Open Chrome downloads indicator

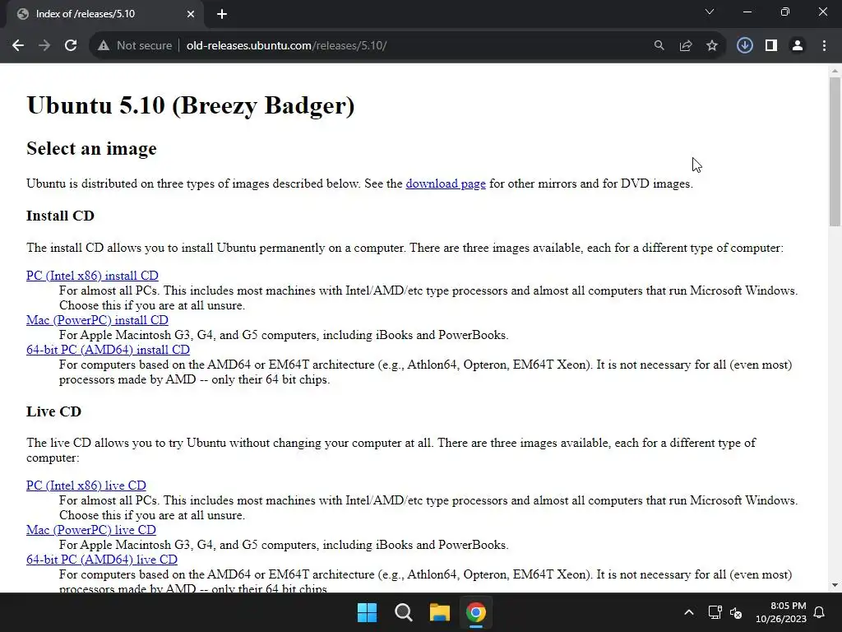pyautogui.click(x=744, y=46)
